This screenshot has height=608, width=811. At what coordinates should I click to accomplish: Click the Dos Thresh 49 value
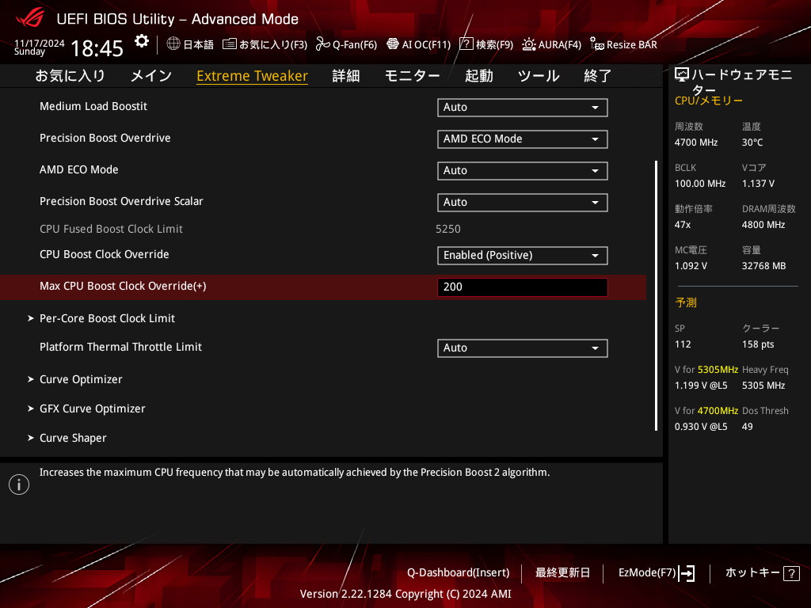coord(748,427)
